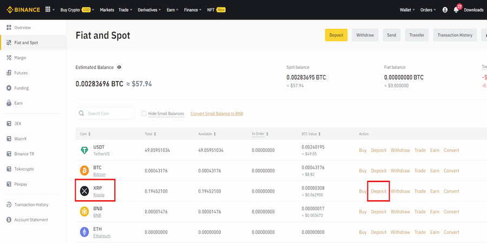Check the Hide Small Balances checkbox
The image size is (487, 243).
(144, 114)
